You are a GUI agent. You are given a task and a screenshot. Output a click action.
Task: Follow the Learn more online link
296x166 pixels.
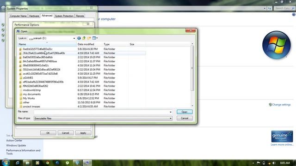tap(282, 144)
